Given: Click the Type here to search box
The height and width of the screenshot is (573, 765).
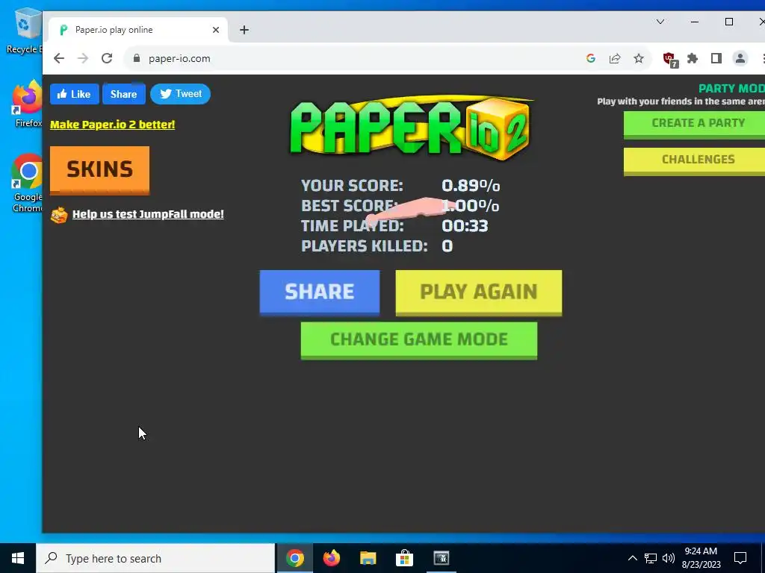Looking at the screenshot, I should point(155,558).
